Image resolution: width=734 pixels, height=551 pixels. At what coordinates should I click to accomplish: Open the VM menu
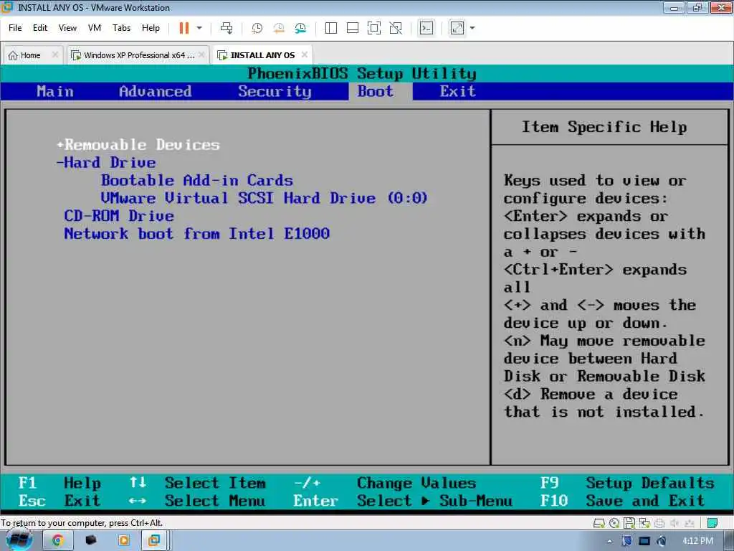[94, 28]
